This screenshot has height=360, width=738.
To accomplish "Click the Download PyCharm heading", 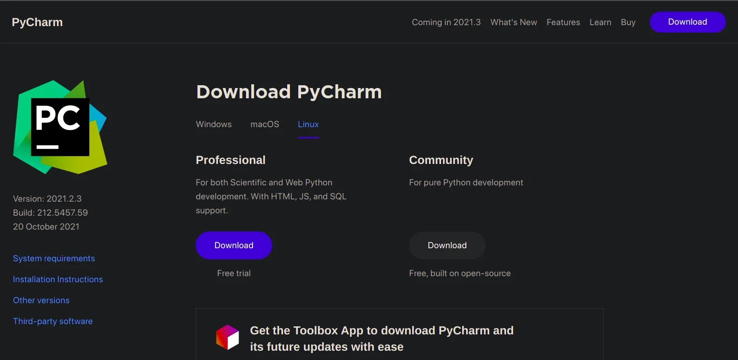I will click(289, 92).
